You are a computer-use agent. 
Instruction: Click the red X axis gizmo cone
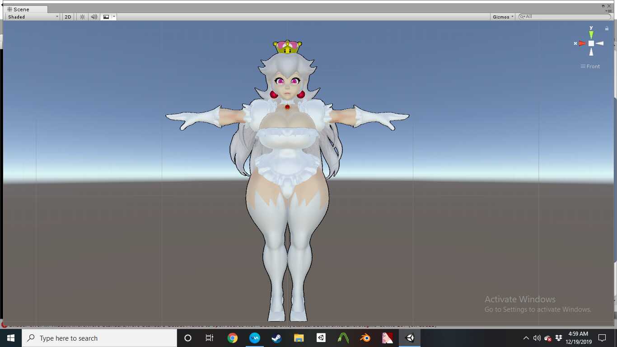(x=582, y=43)
